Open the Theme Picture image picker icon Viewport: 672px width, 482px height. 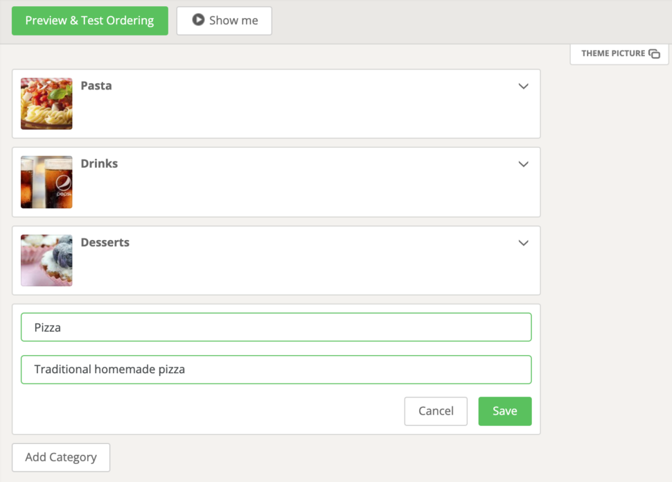point(655,53)
